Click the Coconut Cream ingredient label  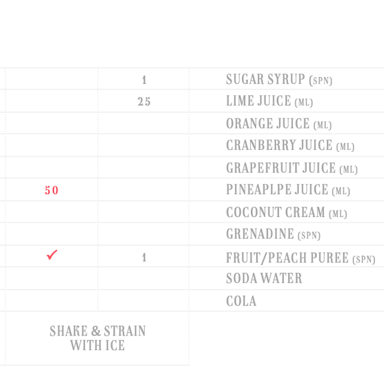(285, 213)
